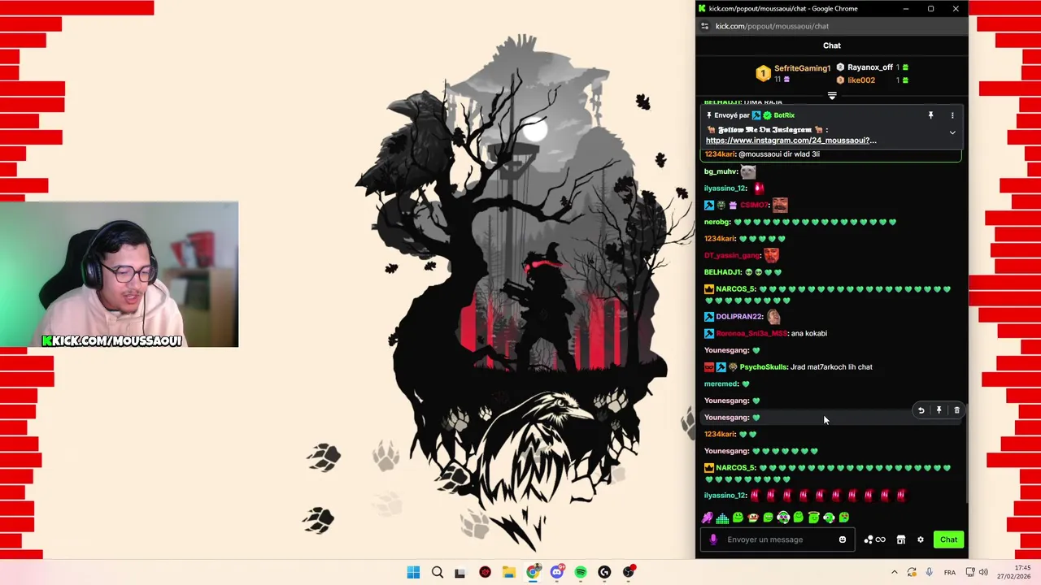Screen dimensions: 1041x585
Task: Collapse the gift leaderboard arrow
Action: coord(832,96)
